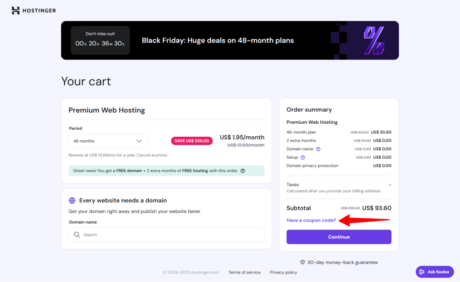This screenshot has width=460, height=282.
Task: Click the SAVE US$ 528.00 badge
Action: [x=192, y=140]
